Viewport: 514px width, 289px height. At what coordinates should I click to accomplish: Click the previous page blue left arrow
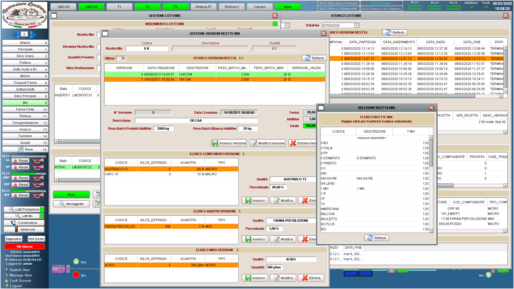(16, 34)
